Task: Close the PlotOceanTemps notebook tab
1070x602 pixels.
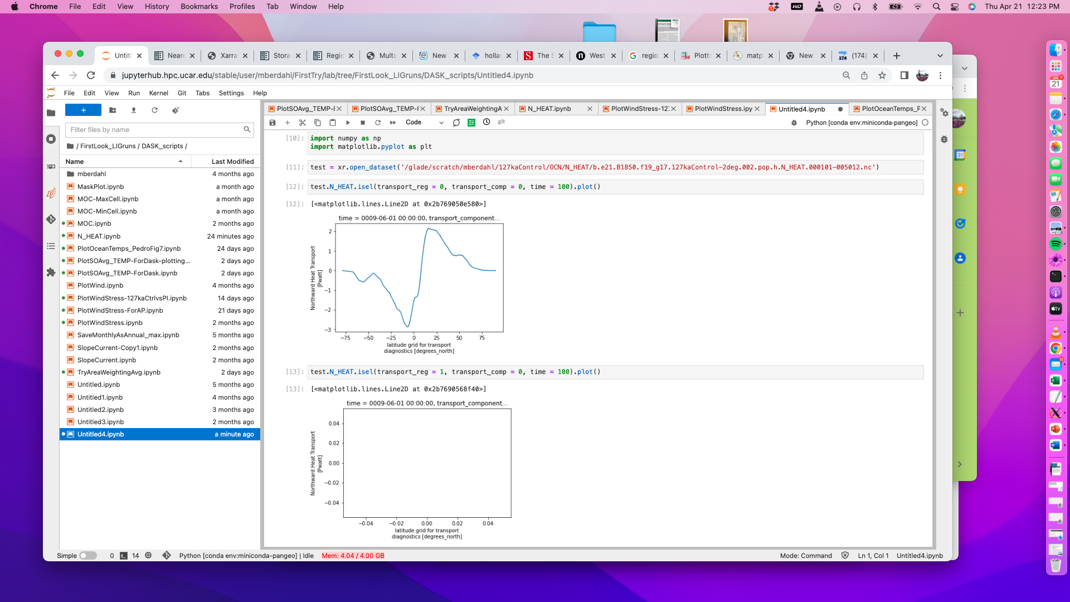Action: [924, 109]
